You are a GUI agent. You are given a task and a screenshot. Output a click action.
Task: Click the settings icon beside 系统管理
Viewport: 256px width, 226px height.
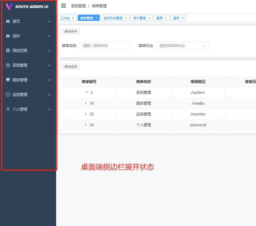pyautogui.click(x=8, y=65)
